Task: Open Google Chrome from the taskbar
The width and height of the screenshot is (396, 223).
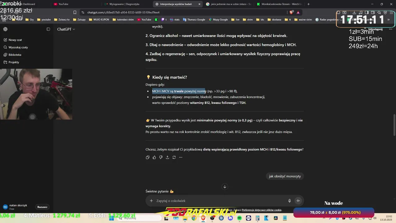Action: point(194,218)
